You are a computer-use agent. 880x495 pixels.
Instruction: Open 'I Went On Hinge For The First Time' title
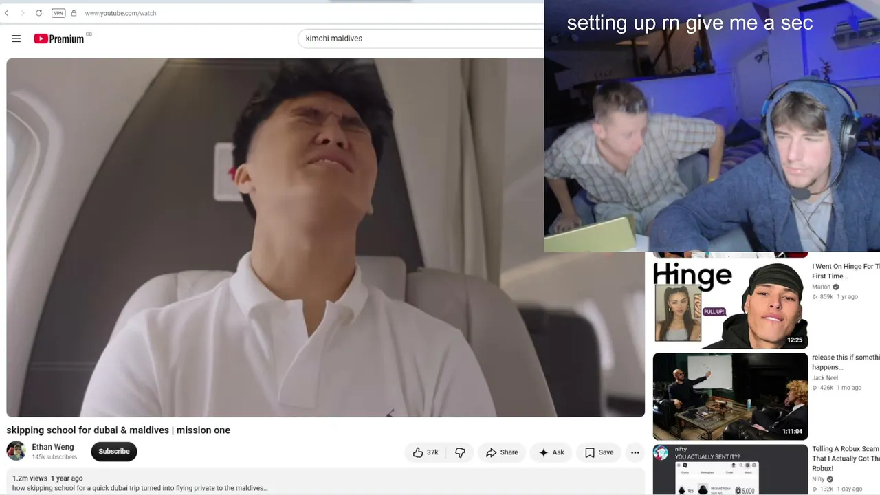(x=846, y=271)
